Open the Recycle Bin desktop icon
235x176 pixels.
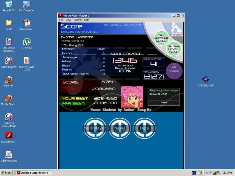click(x=9, y=6)
